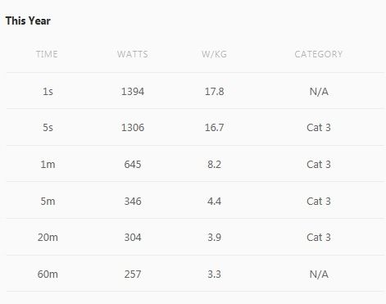The height and width of the screenshot is (304, 386).
Task: Click the 17.8 W/kg value
Action: click(x=215, y=91)
